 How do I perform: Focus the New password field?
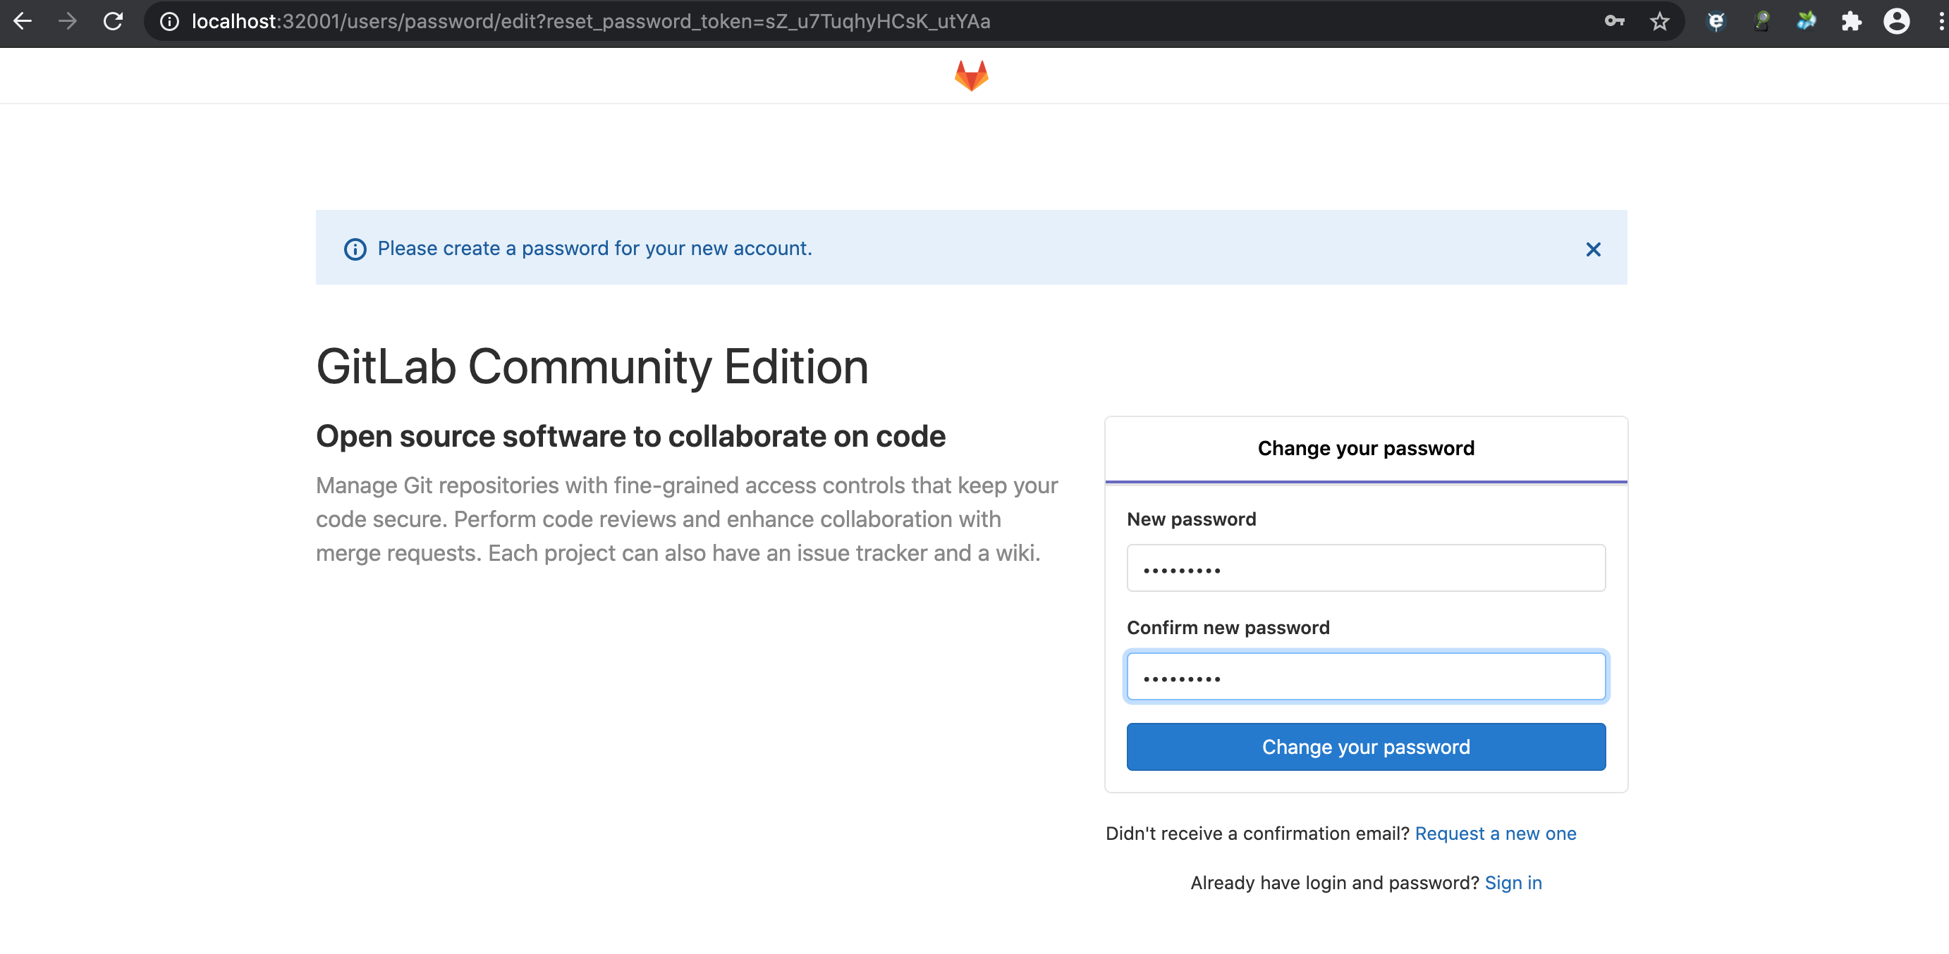[x=1366, y=568]
